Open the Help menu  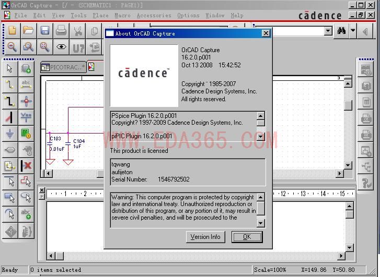pos(237,15)
